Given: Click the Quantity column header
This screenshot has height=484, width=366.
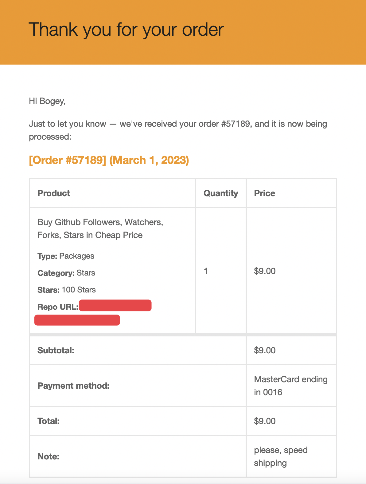Looking at the screenshot, I should point(221,193).
